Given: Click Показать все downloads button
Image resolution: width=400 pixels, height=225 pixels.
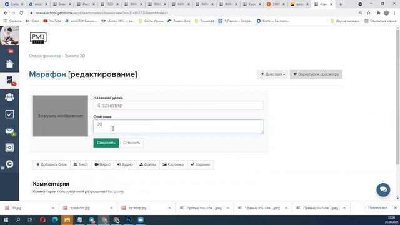Looking at the screenshot, I should (377, 208).
